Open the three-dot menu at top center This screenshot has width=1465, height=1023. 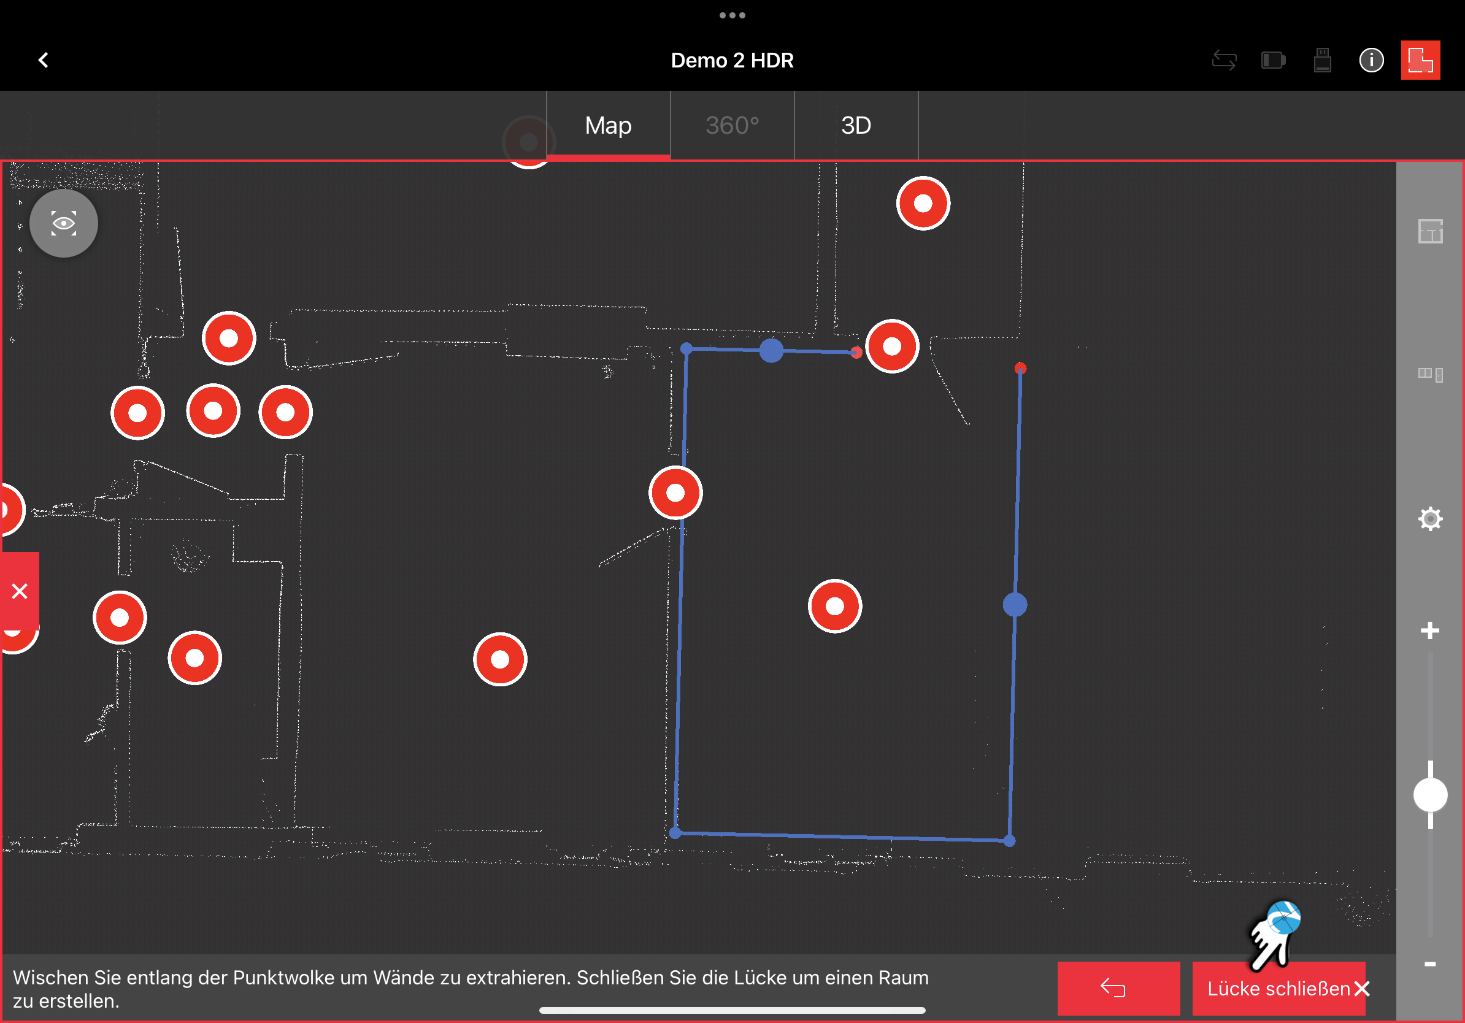732,15
